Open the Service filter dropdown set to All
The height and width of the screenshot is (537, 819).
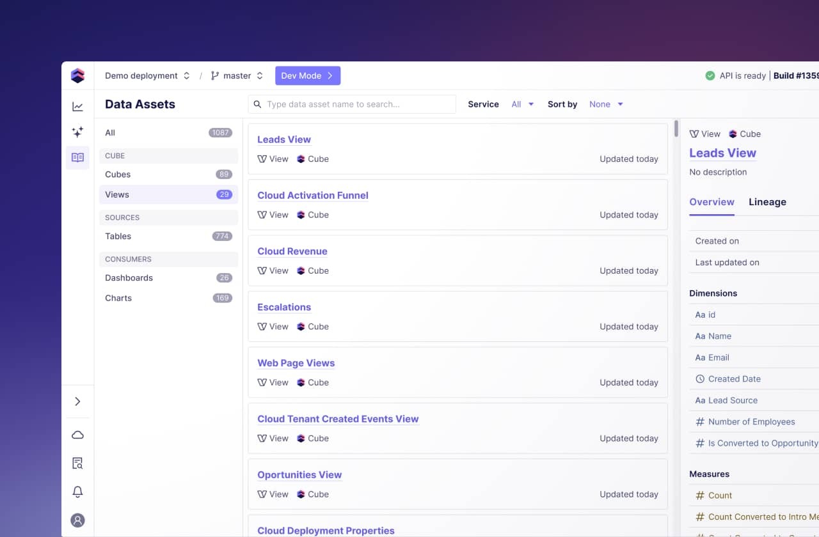click(523, 104)
